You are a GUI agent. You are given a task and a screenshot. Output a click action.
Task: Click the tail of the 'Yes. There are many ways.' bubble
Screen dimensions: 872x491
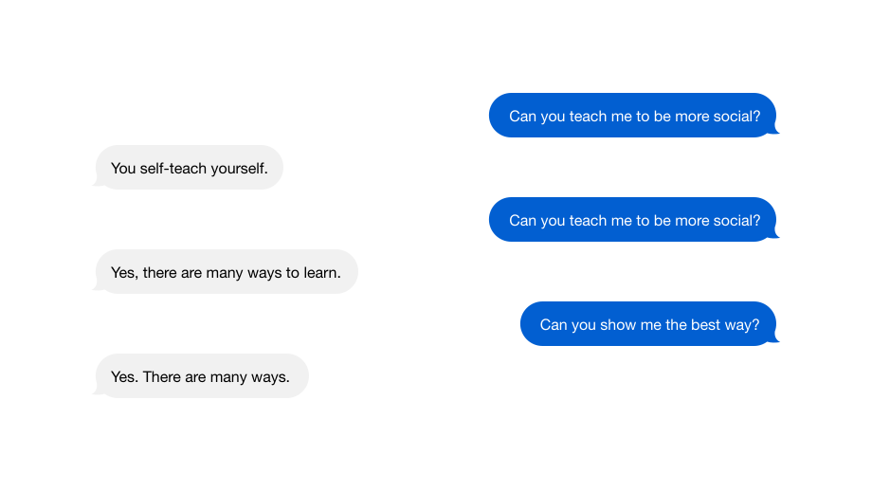99,390
